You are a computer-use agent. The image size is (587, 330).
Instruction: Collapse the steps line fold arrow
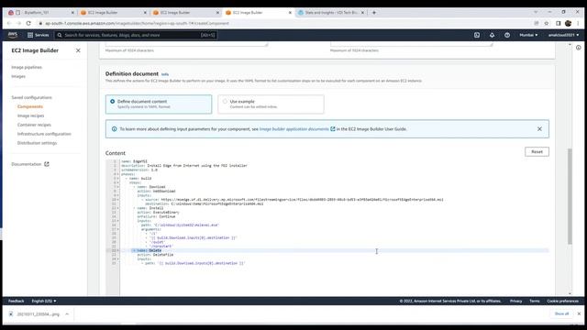[118, 182]
